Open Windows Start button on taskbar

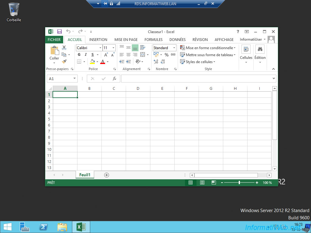(7, 227)
